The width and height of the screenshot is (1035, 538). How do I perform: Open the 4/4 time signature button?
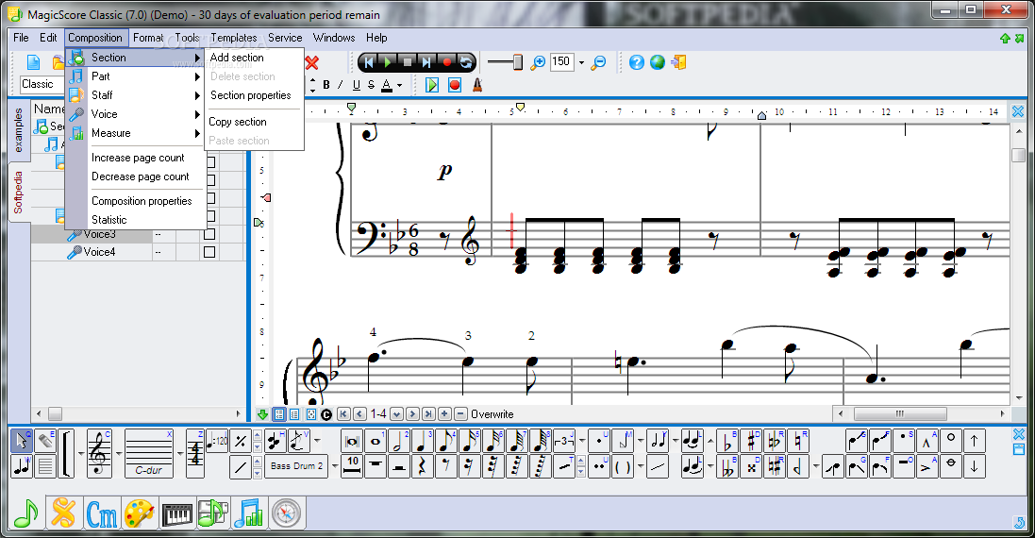pos(195,453)
